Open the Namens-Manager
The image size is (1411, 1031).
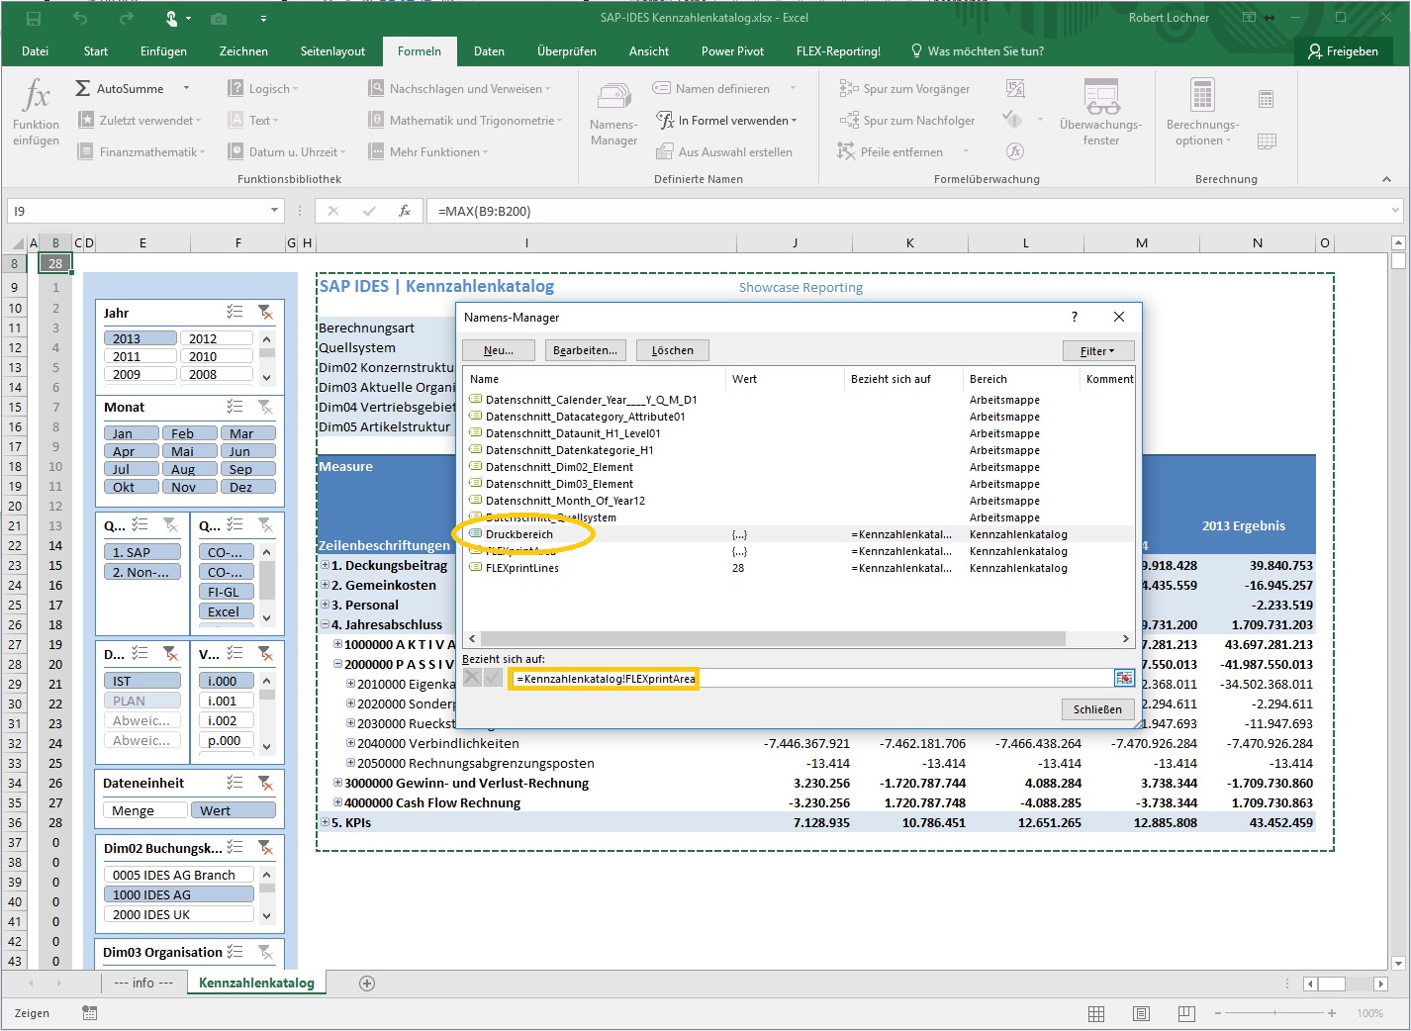point(613,112)
